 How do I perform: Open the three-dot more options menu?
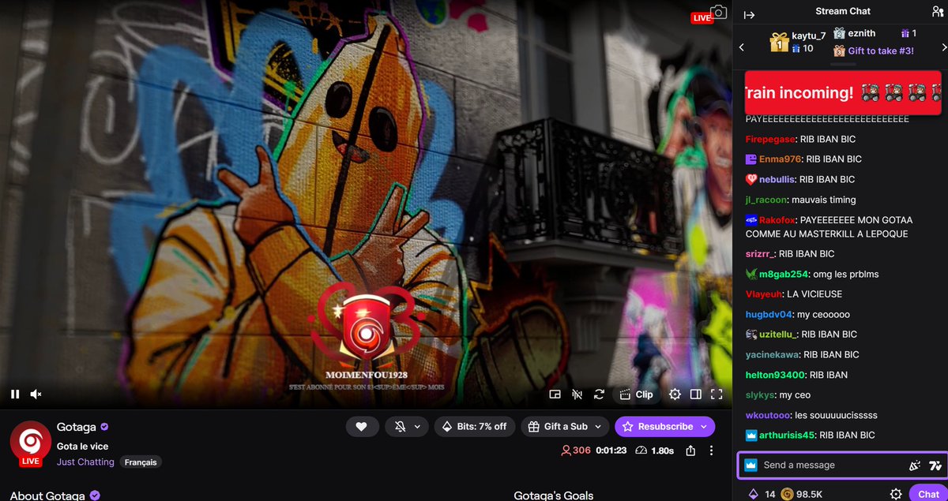pos(712,451)
